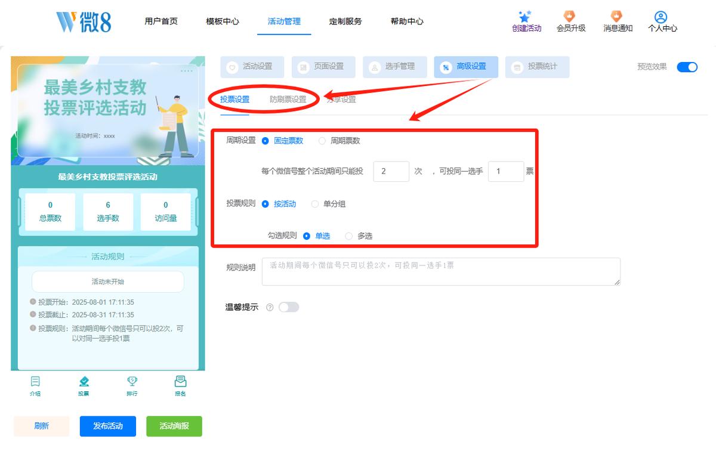Choose 单分组 voting rule
This screenshot has width=716, height=455.
(x=329, y=204)
